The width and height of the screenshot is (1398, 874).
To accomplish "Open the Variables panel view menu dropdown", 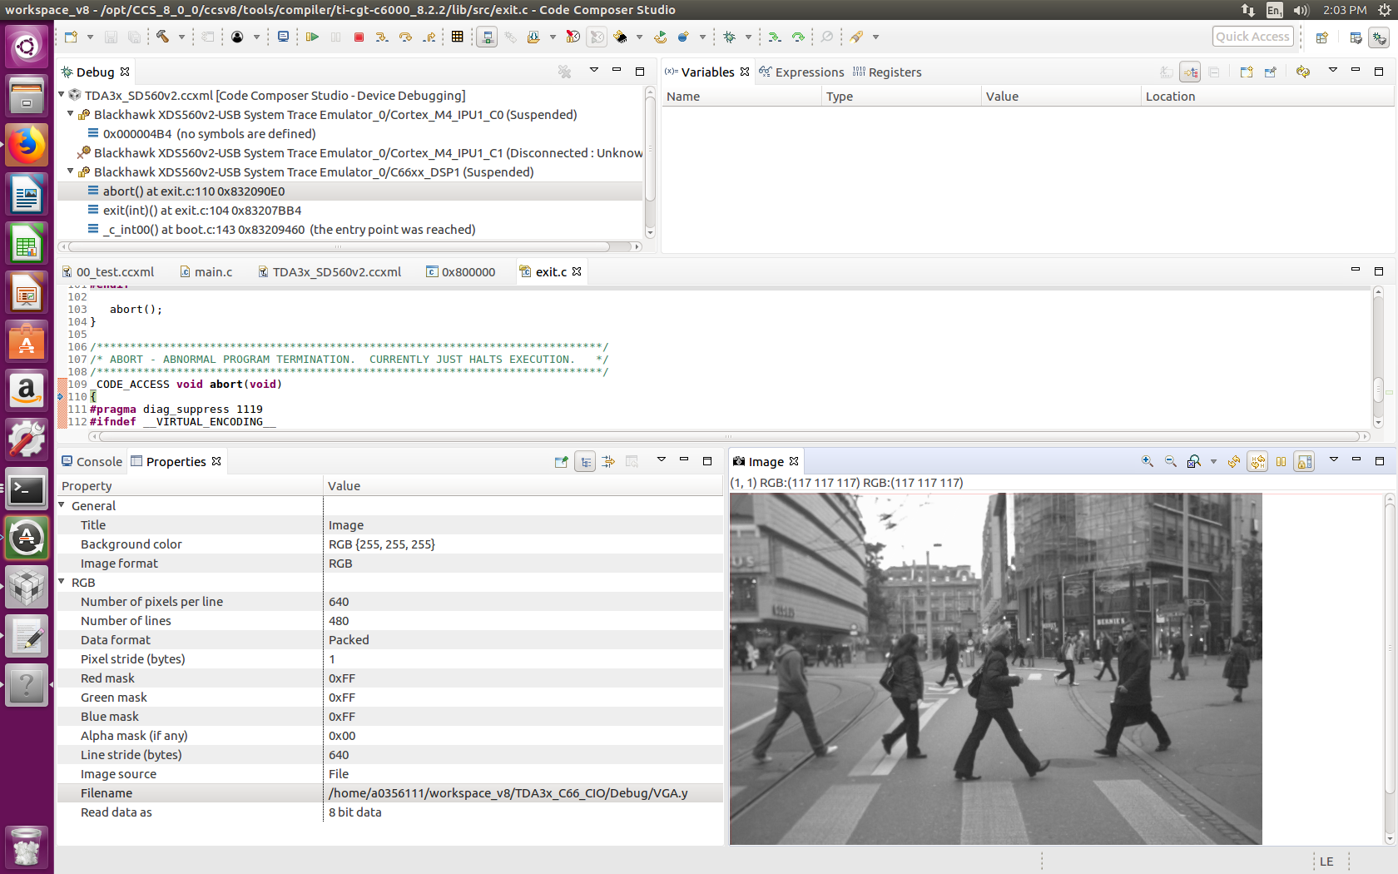I will (x=1332, y=71).
